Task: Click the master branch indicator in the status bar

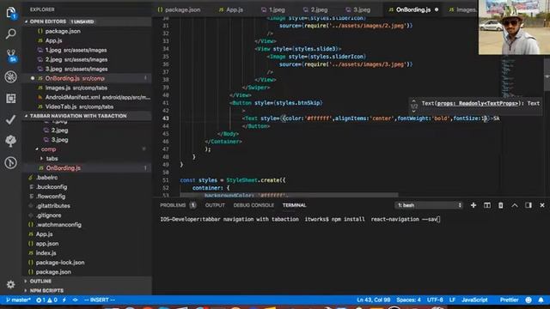Action: pos(19,300)
